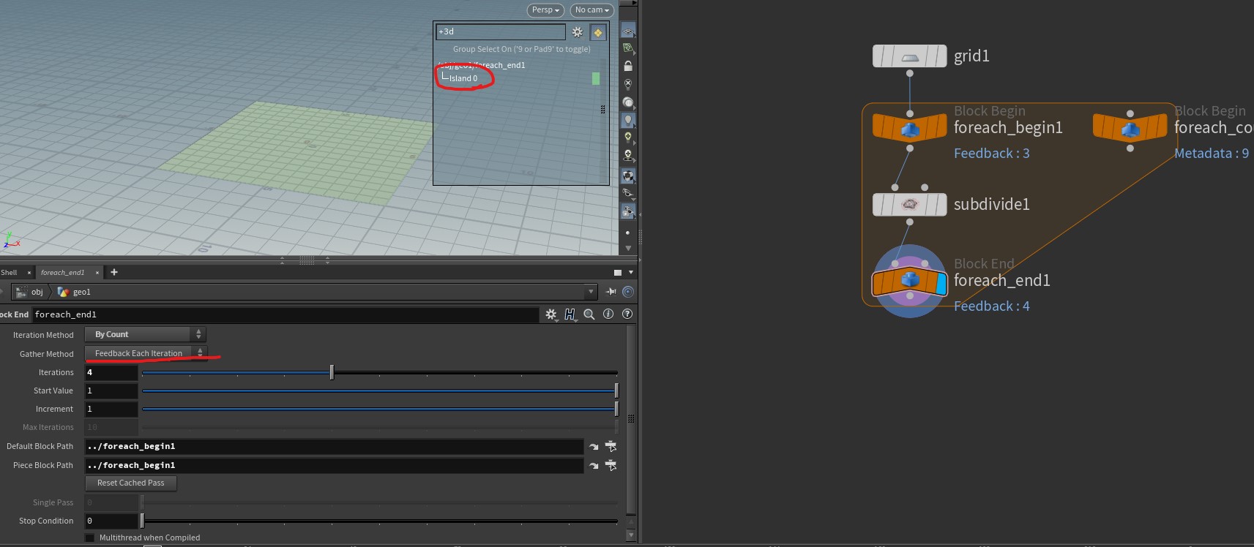Click the bulb with plus high quality lighting icon
Viewport: 1254px width, 547px height.
pos(628,137)
